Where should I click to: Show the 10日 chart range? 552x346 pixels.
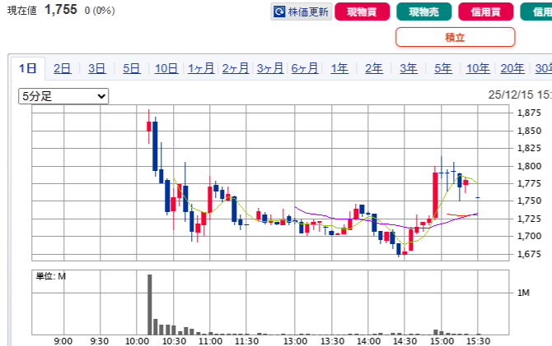[x=166, y=68]
